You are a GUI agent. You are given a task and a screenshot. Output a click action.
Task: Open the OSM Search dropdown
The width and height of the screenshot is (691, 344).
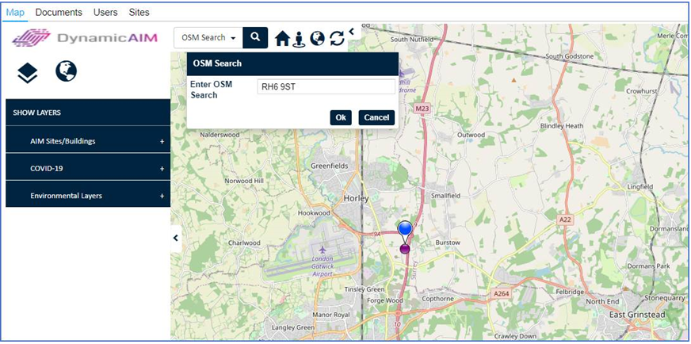[x=208, y=37]
